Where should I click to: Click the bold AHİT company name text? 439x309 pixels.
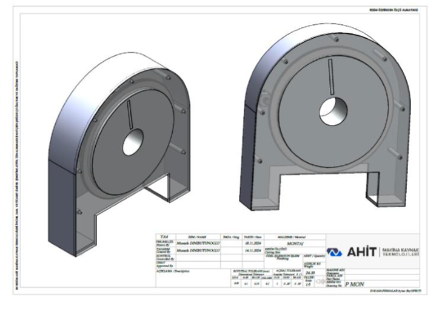pos(359,251)
